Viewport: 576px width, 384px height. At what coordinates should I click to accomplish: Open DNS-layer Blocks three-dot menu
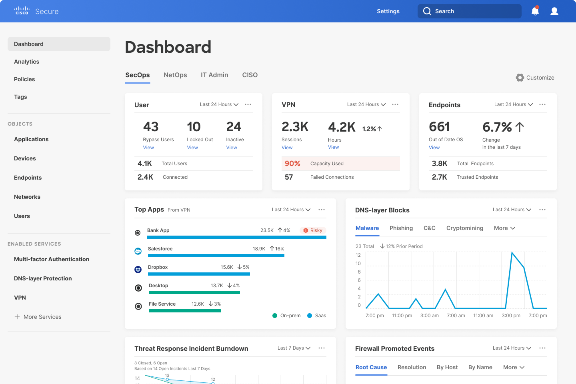tap(542, 210)
